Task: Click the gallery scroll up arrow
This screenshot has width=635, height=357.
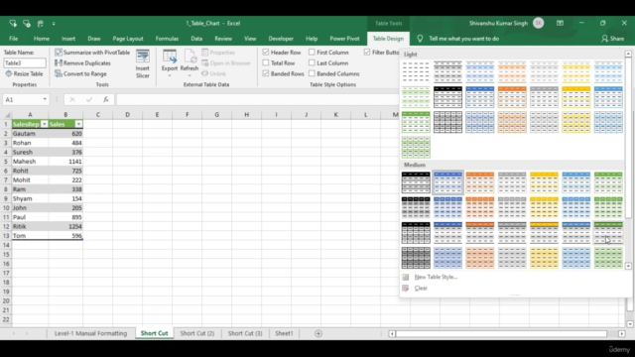Action: tap(628, 54)
